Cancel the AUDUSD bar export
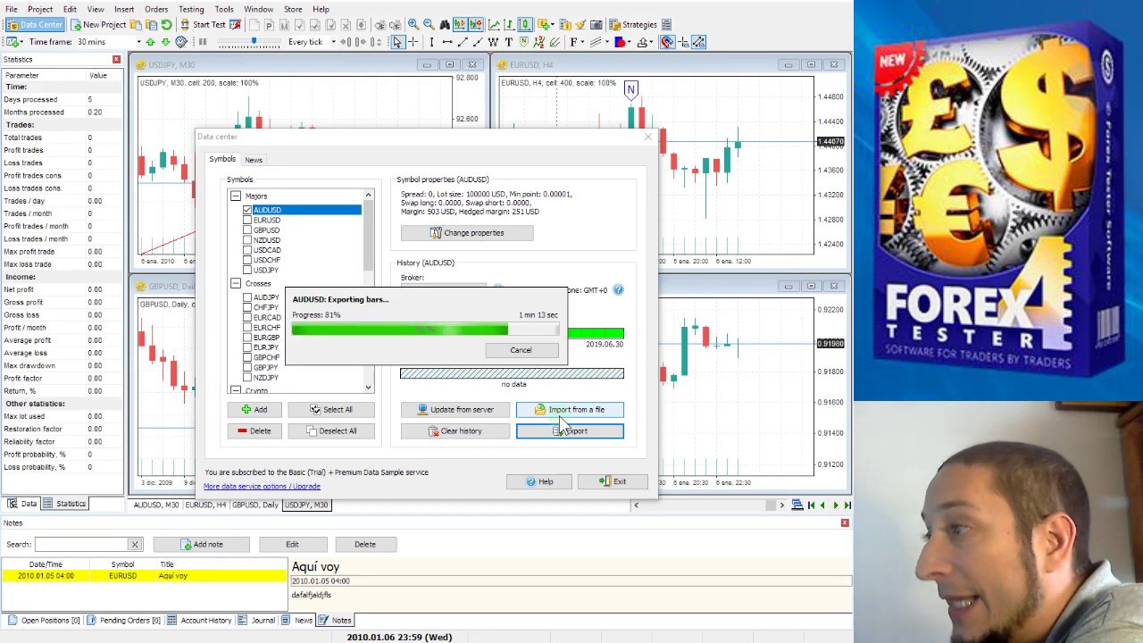Image resolution: width=1143 pixels, height=643 pixels. 521,350
